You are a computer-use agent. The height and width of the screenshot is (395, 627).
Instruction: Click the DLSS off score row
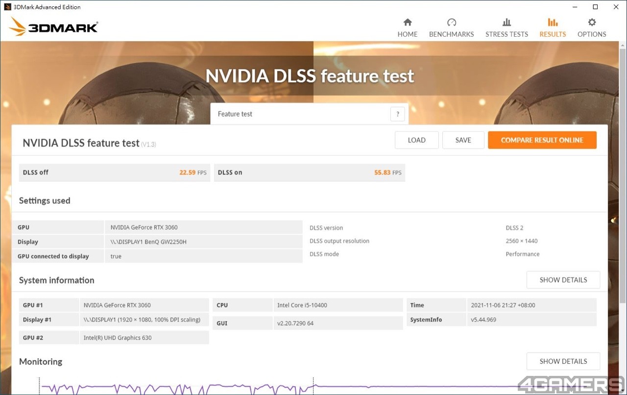point(114,173)
